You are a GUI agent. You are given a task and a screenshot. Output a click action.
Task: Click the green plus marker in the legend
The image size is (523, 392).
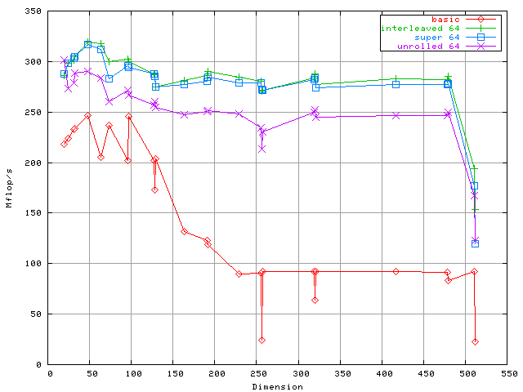(482, 28)
